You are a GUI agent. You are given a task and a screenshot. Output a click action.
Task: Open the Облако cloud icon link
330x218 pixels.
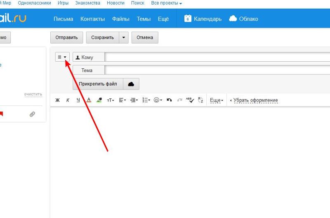pos(243,19)
